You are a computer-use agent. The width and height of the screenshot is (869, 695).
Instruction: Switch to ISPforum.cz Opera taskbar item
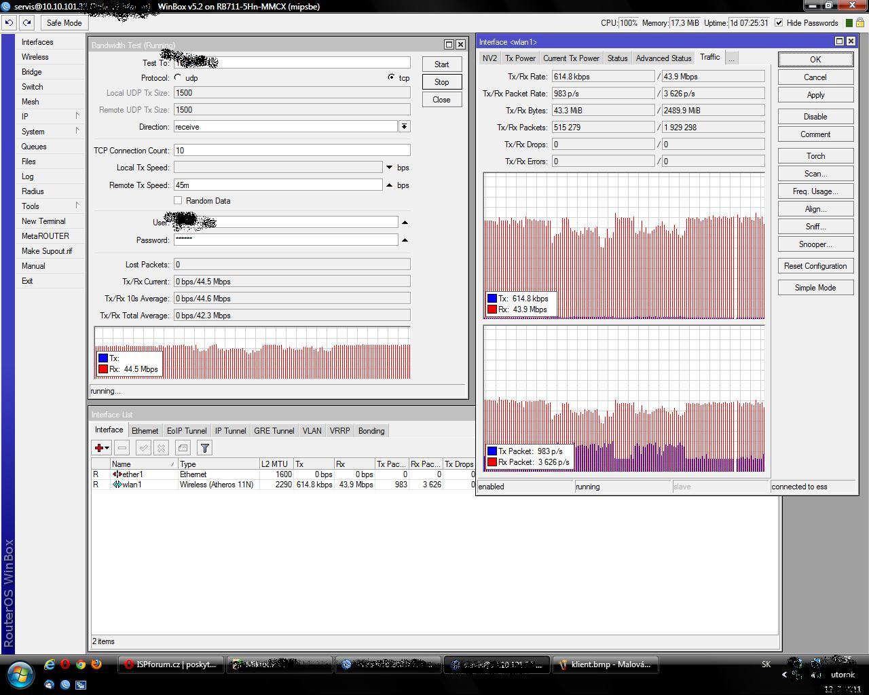[170, 664]
